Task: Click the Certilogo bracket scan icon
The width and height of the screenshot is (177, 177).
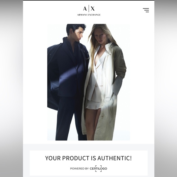Action: (98, 168)
